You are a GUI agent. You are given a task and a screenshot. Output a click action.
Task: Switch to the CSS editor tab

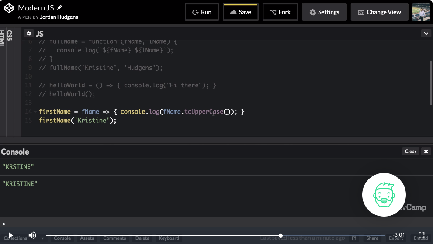point(10,35)
